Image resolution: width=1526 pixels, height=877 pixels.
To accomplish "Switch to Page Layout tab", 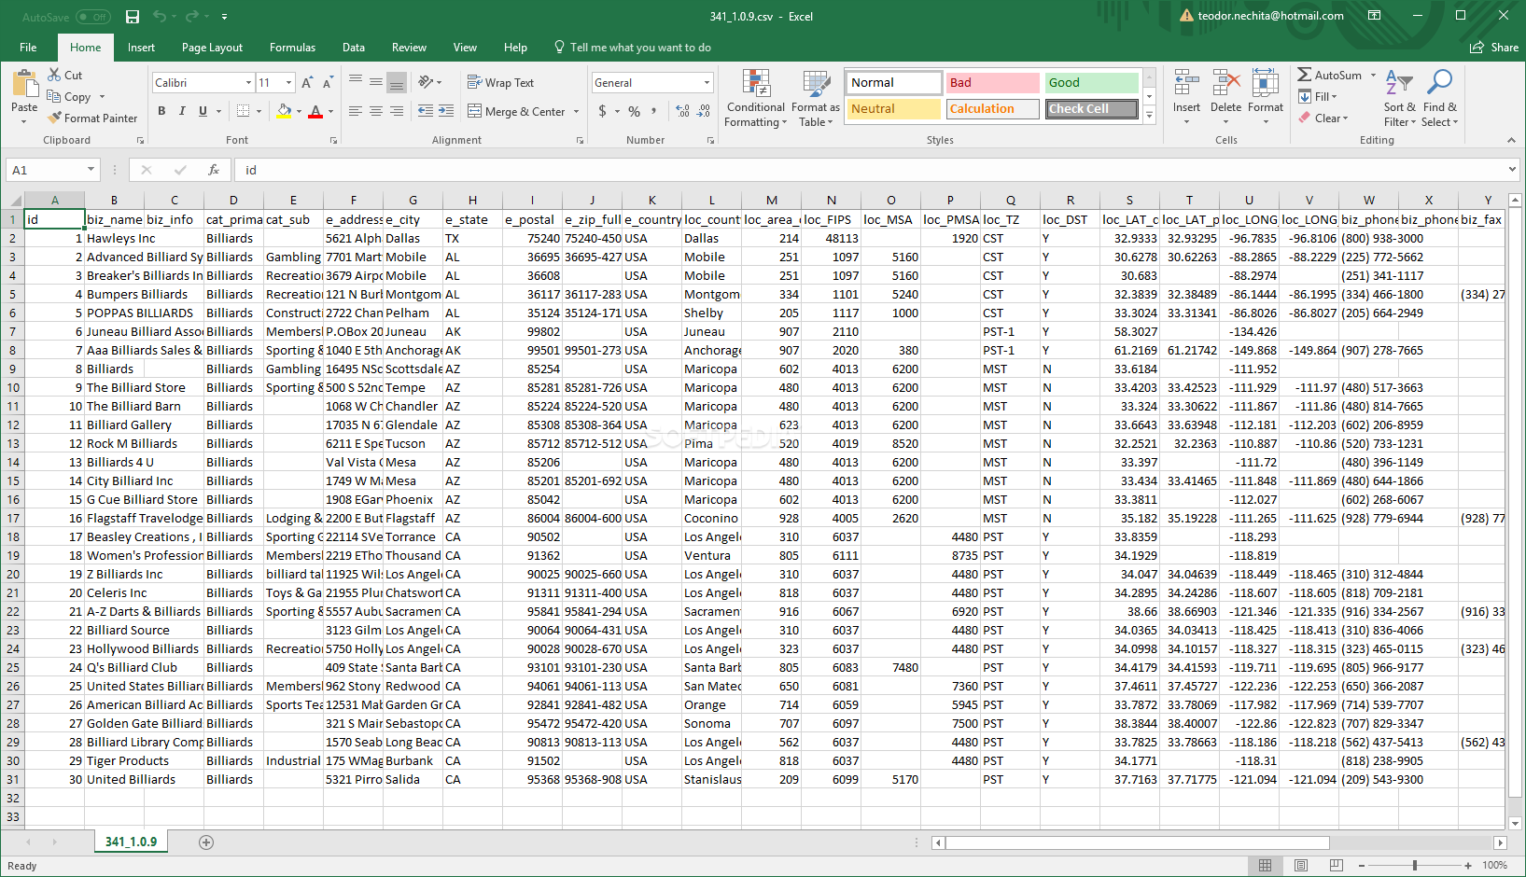I will coord(212,48).
